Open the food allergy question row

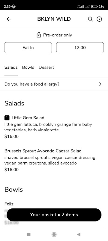click(54, 84)
